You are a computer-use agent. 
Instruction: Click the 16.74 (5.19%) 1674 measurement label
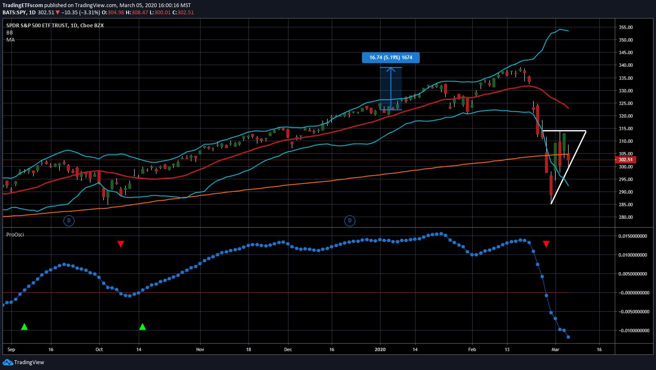(x=391, y=58)
